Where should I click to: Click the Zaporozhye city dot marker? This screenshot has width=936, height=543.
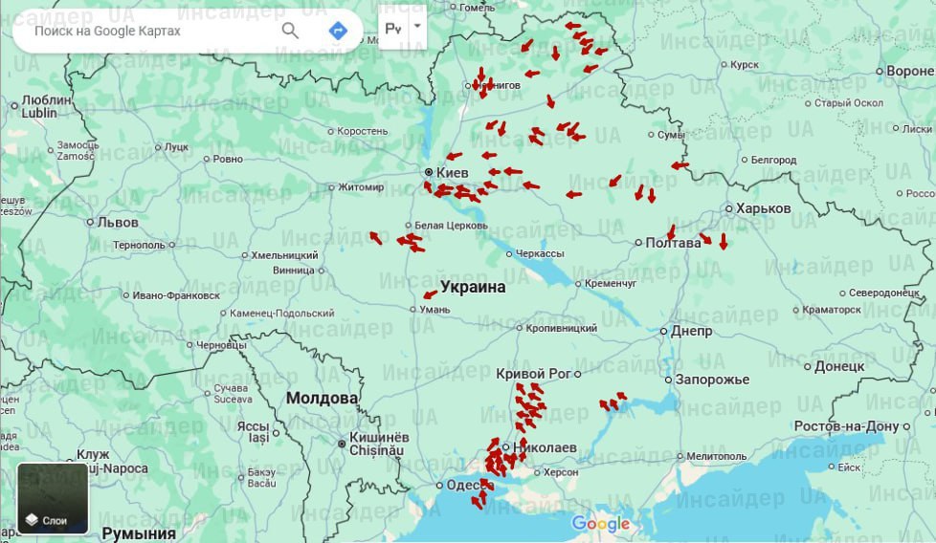click(x=668, y=380)
